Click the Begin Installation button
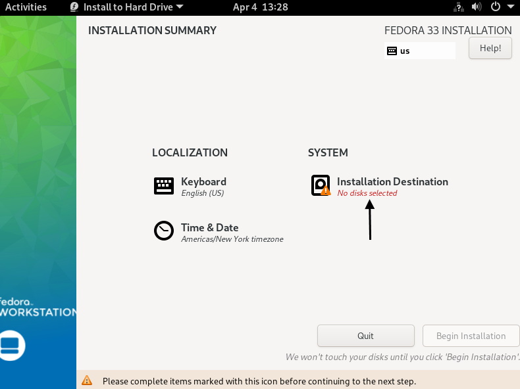Image resolution: width=520 pixels, height=389 pixels. click(x=471, y=336)
